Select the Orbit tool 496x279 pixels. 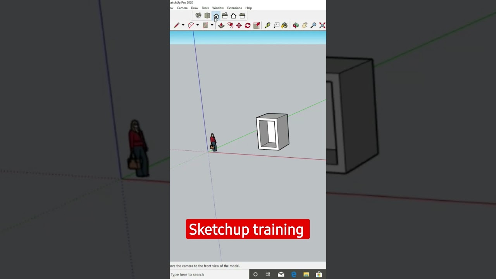pyautogui.click(x=296, y=25)
